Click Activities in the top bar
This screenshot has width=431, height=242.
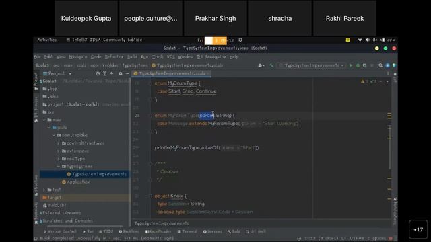coord(46,40)
